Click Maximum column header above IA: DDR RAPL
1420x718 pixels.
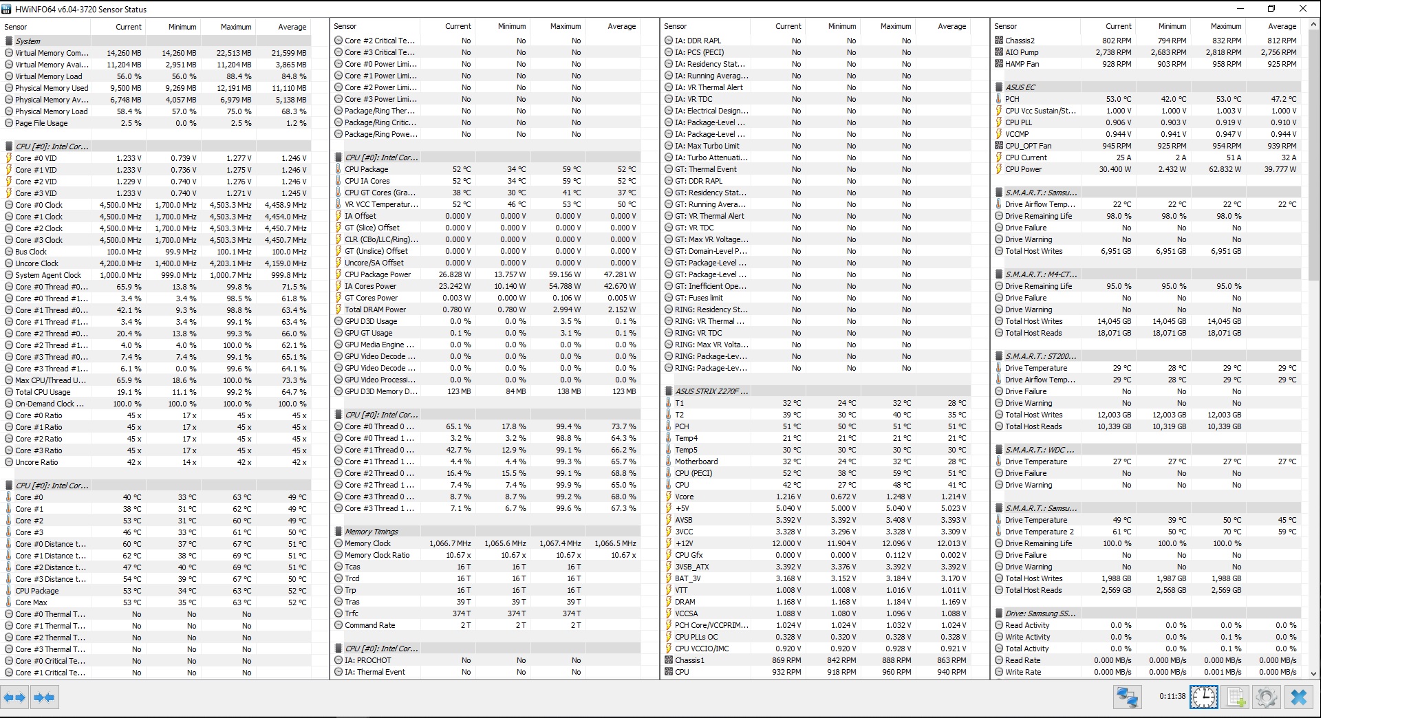tap(887, 26)
